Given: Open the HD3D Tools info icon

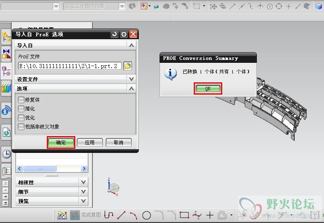Looking at the screenshot, I should coord(6,110).
